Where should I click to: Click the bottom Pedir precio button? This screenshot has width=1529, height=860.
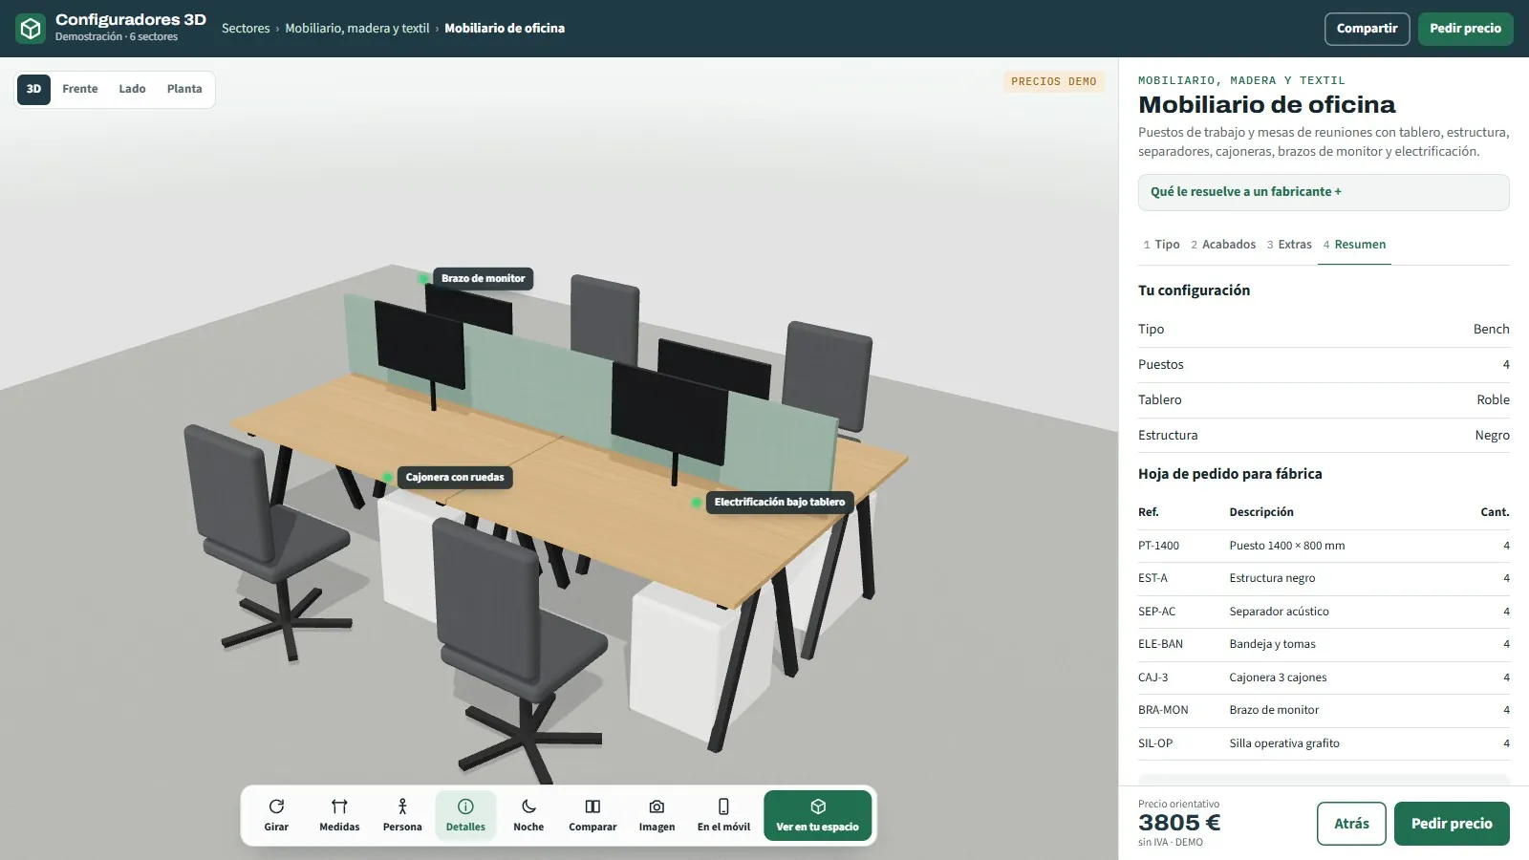[1452, 824]
